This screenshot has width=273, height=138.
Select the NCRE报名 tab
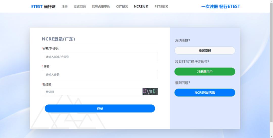[x=141, y=7]
